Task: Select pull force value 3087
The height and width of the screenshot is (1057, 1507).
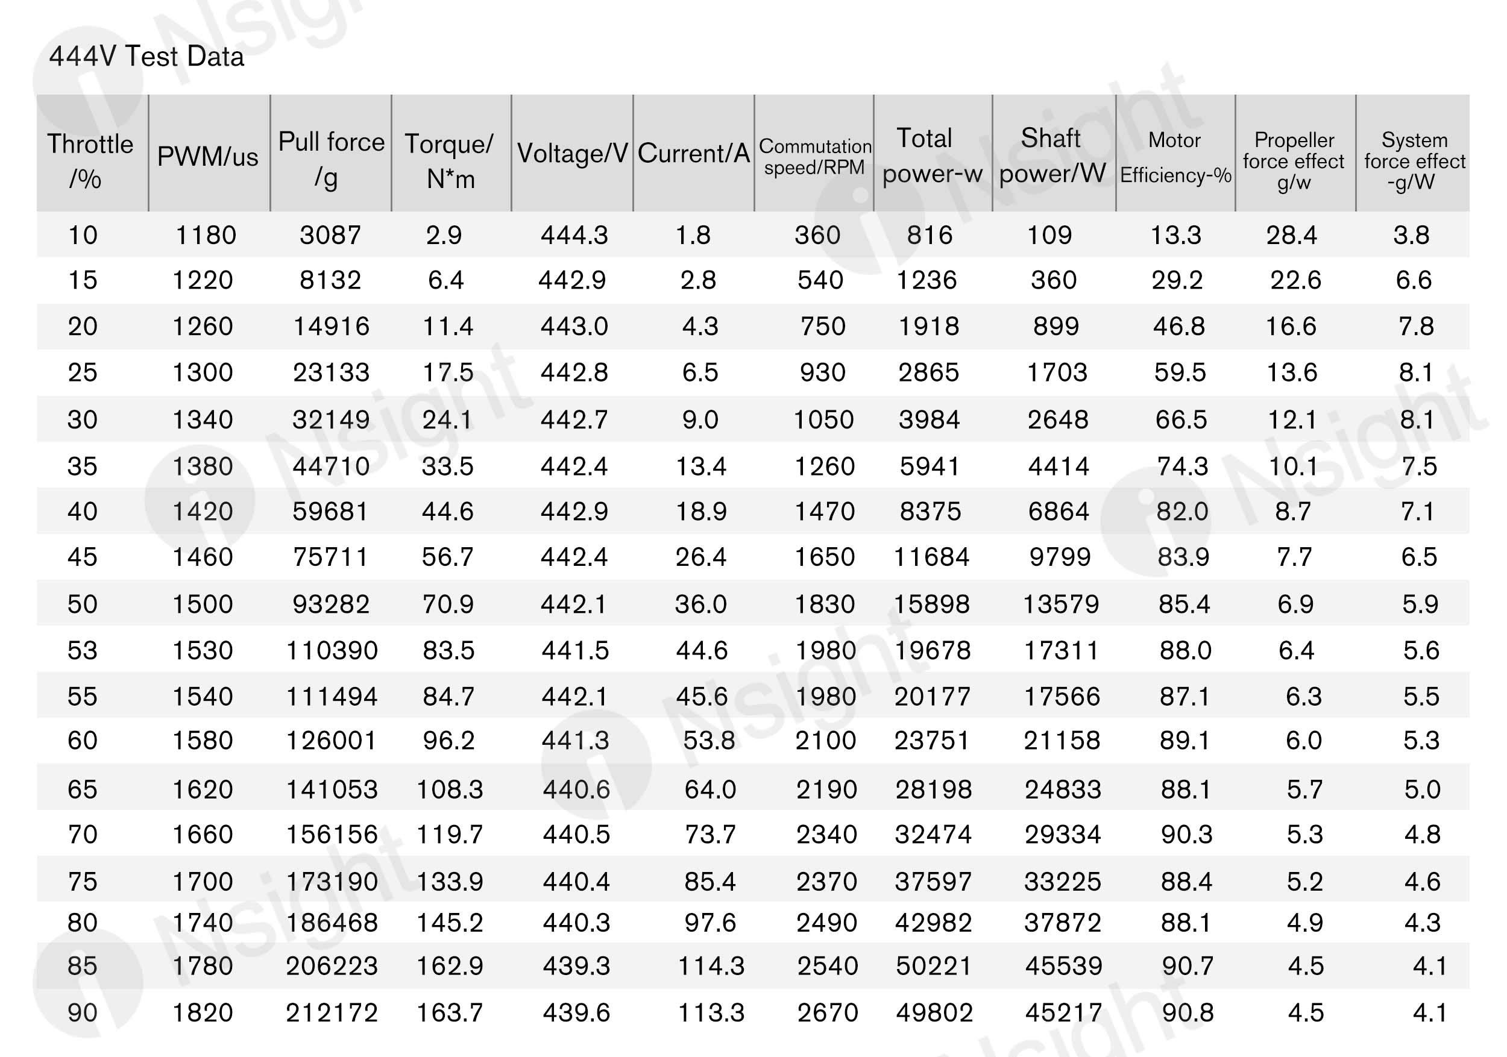Action: pyautogui.click(x=330, y=235)
